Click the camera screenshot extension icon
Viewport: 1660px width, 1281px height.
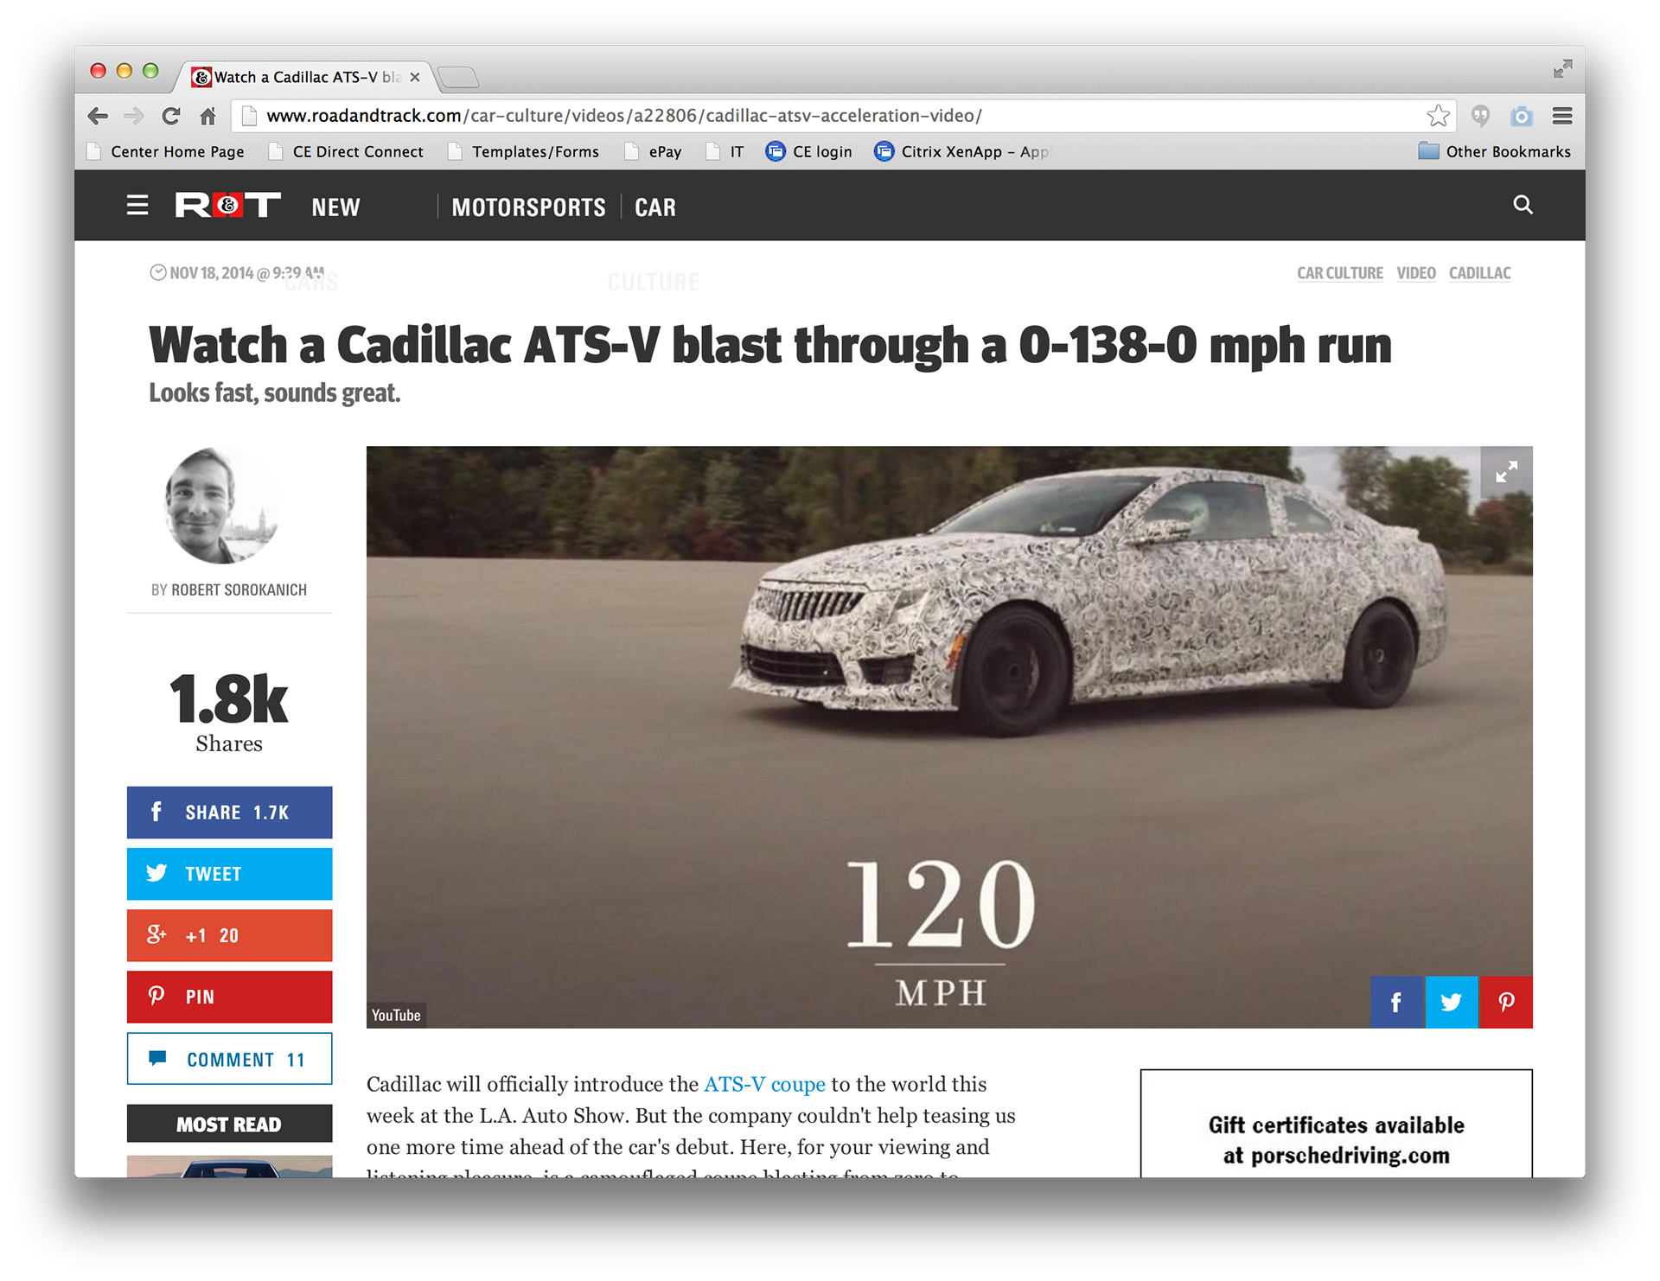[x=1522, y=116]
